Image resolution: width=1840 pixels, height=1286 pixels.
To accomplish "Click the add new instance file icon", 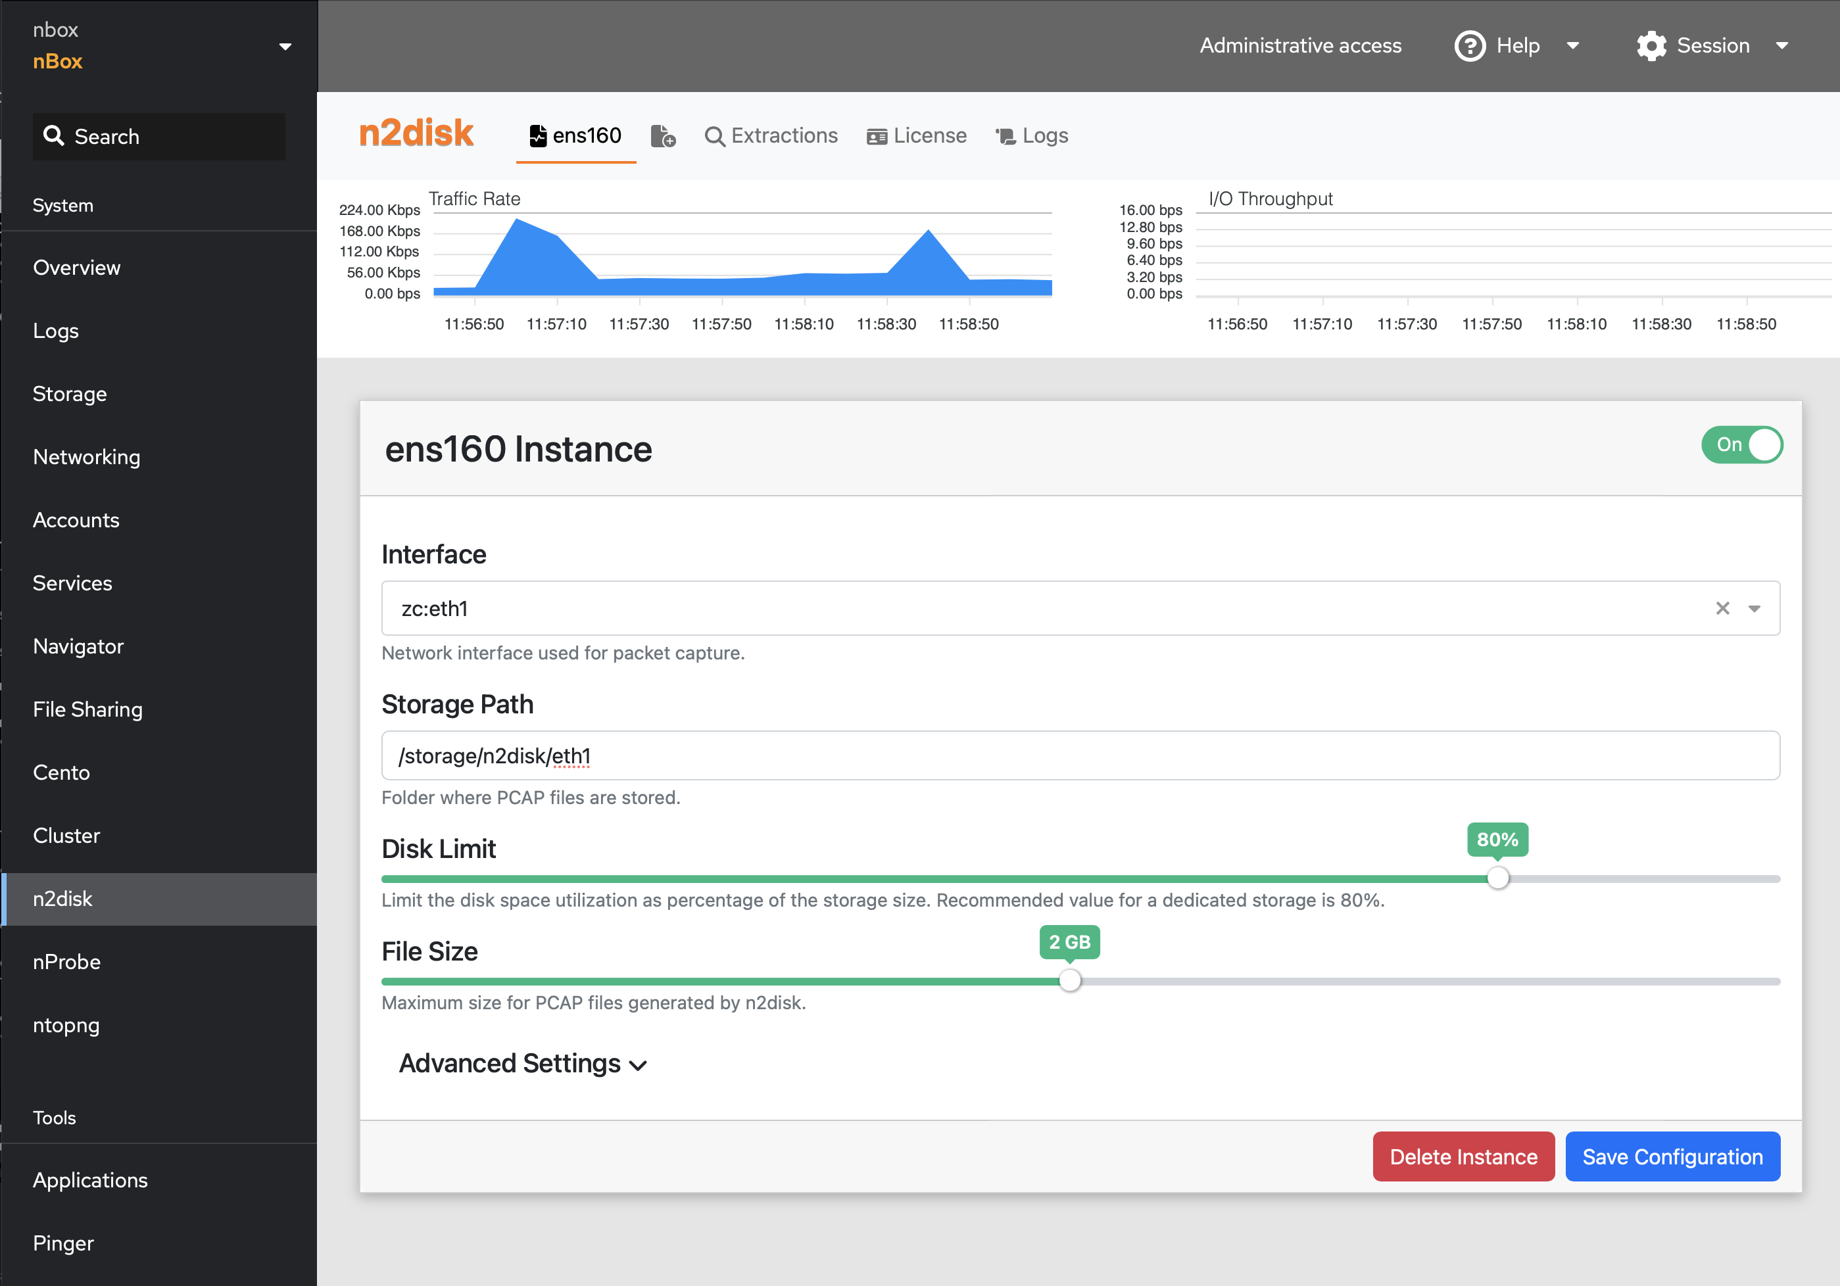I will point(663,136).
